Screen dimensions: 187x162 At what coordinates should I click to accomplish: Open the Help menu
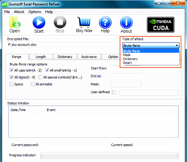[49, 12]
